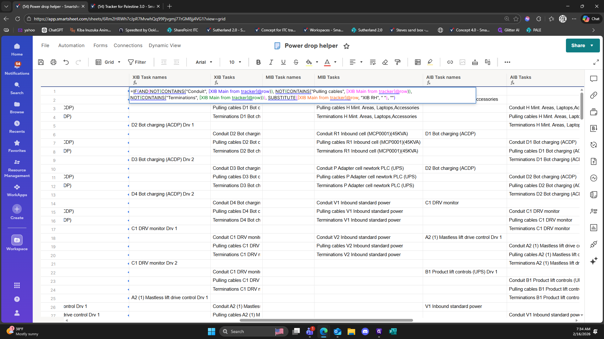Click the Format Painter icon

[398, 62]
